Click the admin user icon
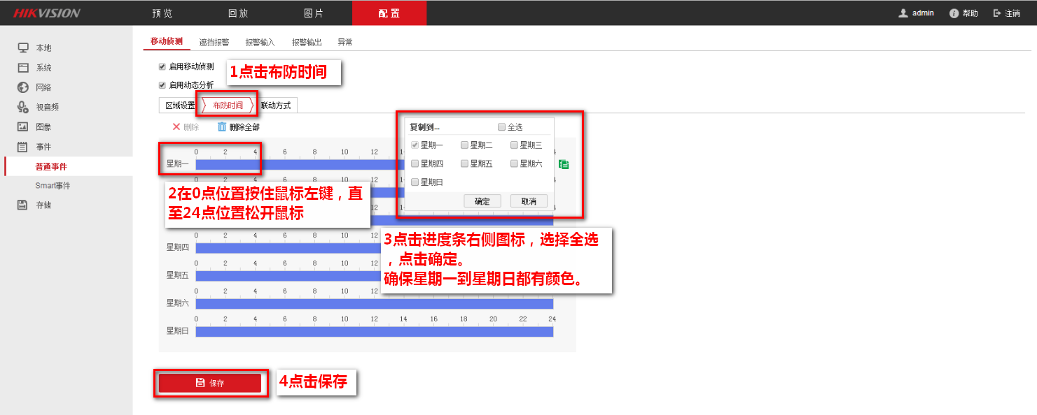The height and width of the screenshot is (415, 1037). click(x=903, y=13)
